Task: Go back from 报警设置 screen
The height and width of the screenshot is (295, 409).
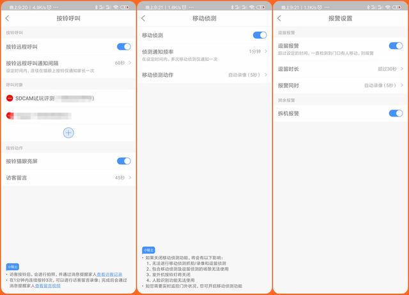Action: click(x=279, y=19)
